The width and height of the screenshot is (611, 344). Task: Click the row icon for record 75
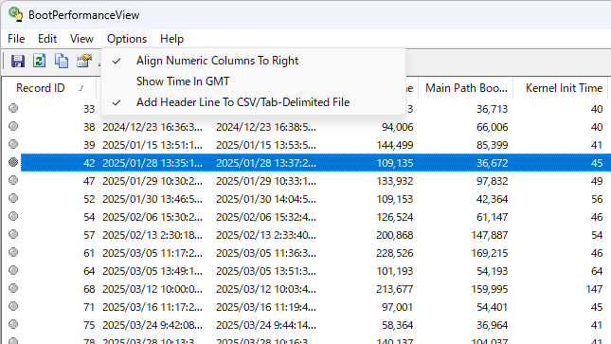[13, 324]
